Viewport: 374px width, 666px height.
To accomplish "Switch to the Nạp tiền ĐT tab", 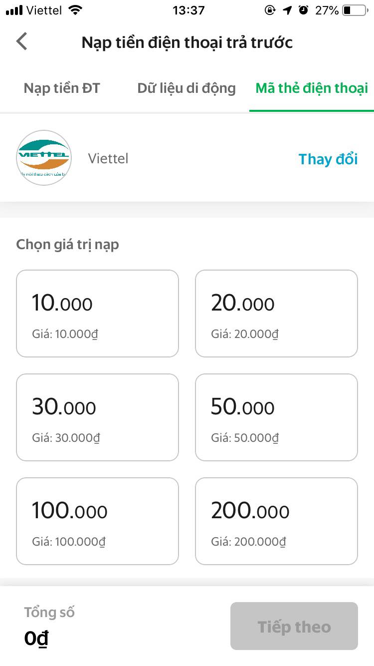I will point(62,88).
